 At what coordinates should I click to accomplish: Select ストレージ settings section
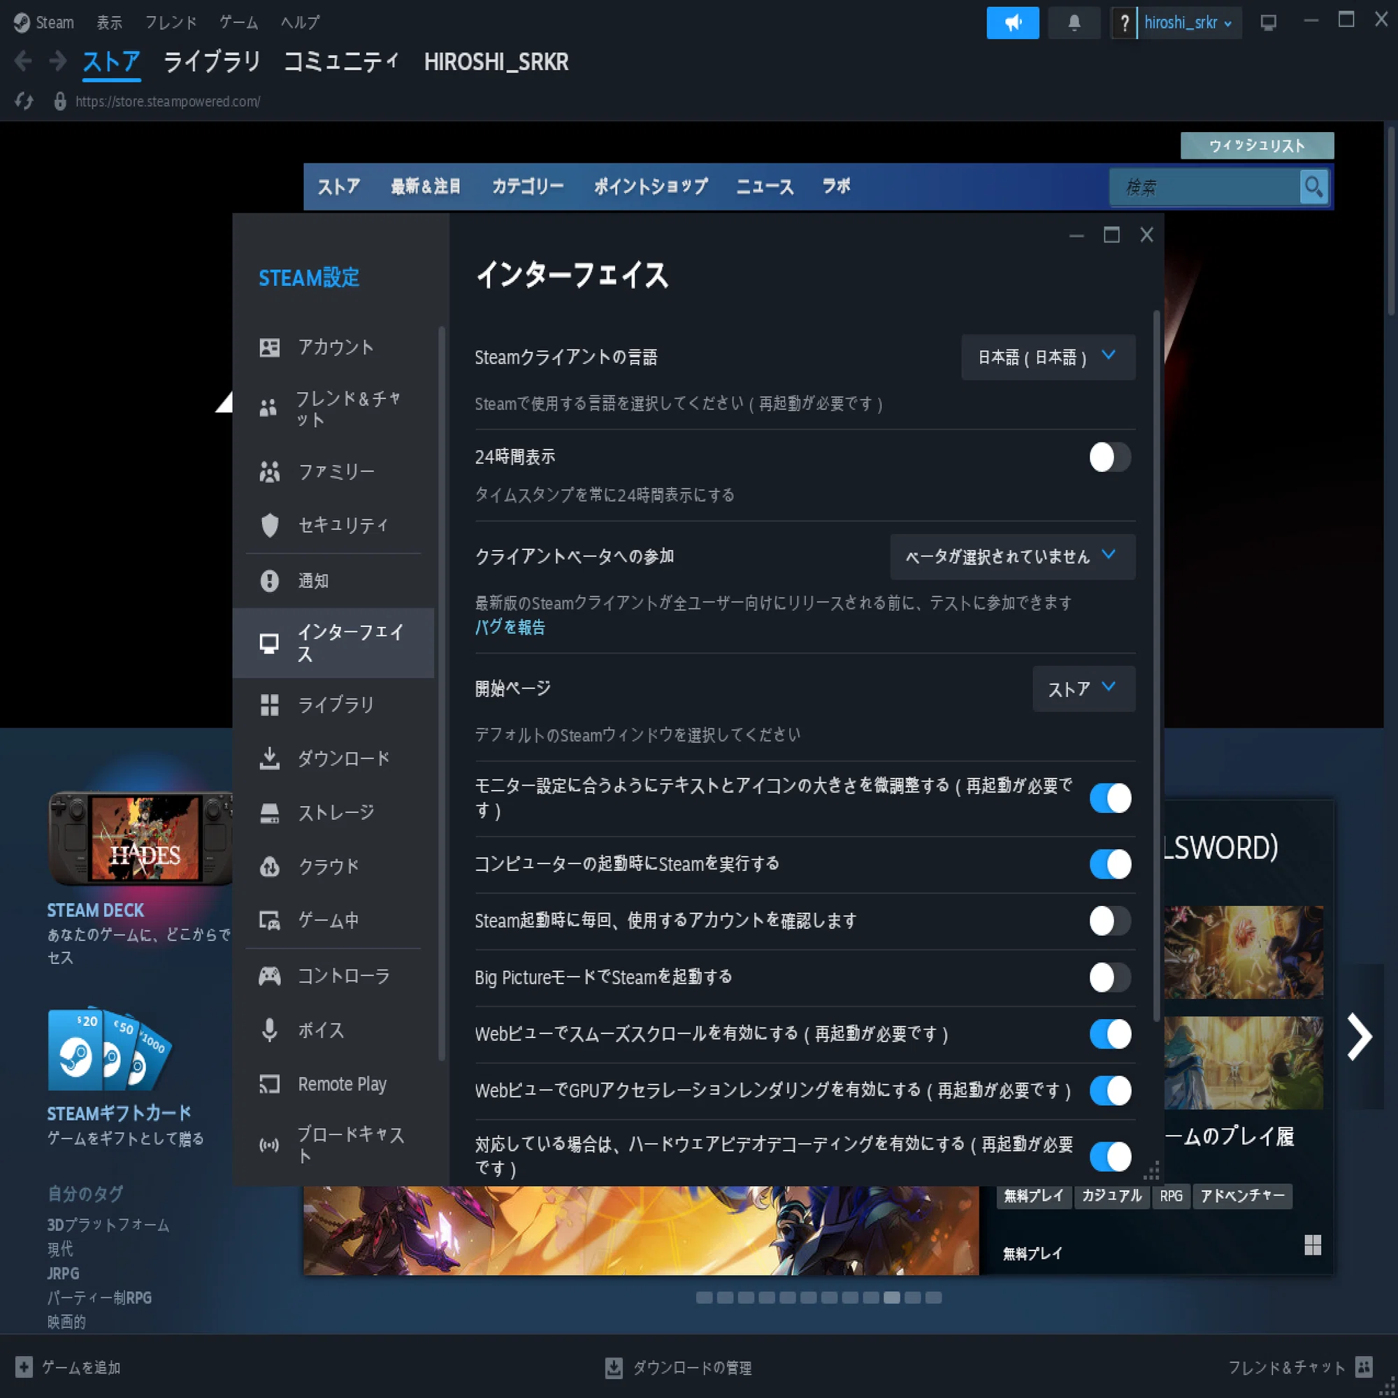coord(333,813)
